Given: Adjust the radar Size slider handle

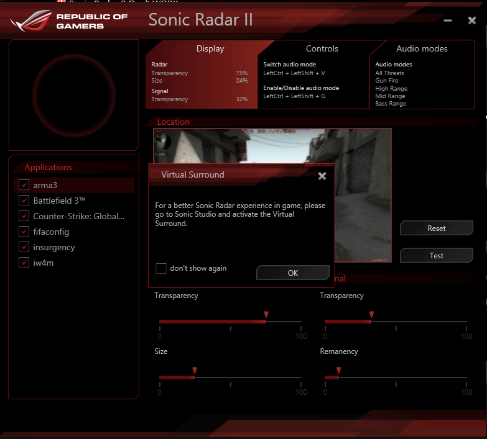Looking at the screenshot, I should tap(195, 371).
